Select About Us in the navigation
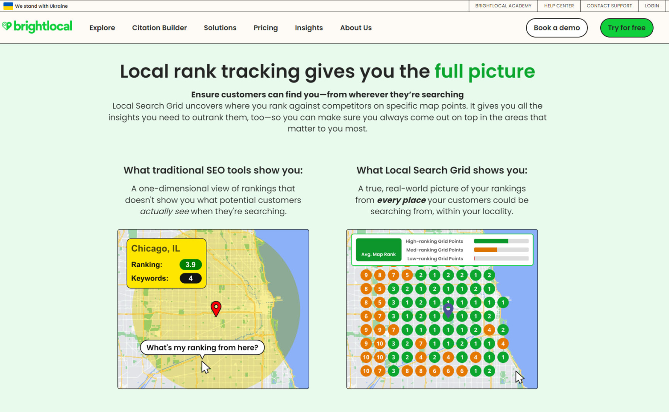 pyautogui.click(x=355, y=27)
